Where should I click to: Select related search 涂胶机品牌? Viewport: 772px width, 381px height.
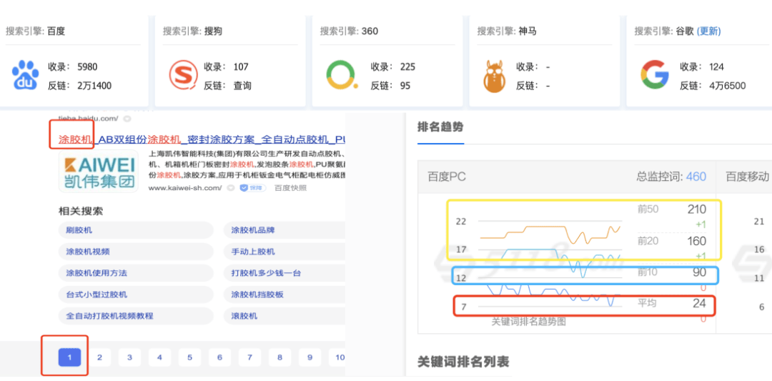pyautogui.click(x=284, y=230)
